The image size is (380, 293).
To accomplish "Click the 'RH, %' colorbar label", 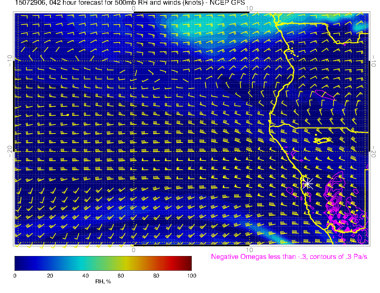I will tap(103, 282).
